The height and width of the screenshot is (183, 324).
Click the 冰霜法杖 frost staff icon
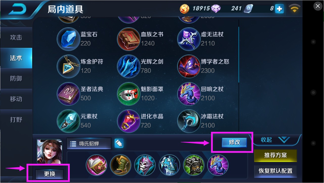tap(189, 121)
